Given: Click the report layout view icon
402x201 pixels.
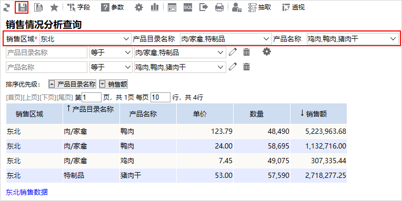Looking at the screenshot, I should [x=172, y=7].
